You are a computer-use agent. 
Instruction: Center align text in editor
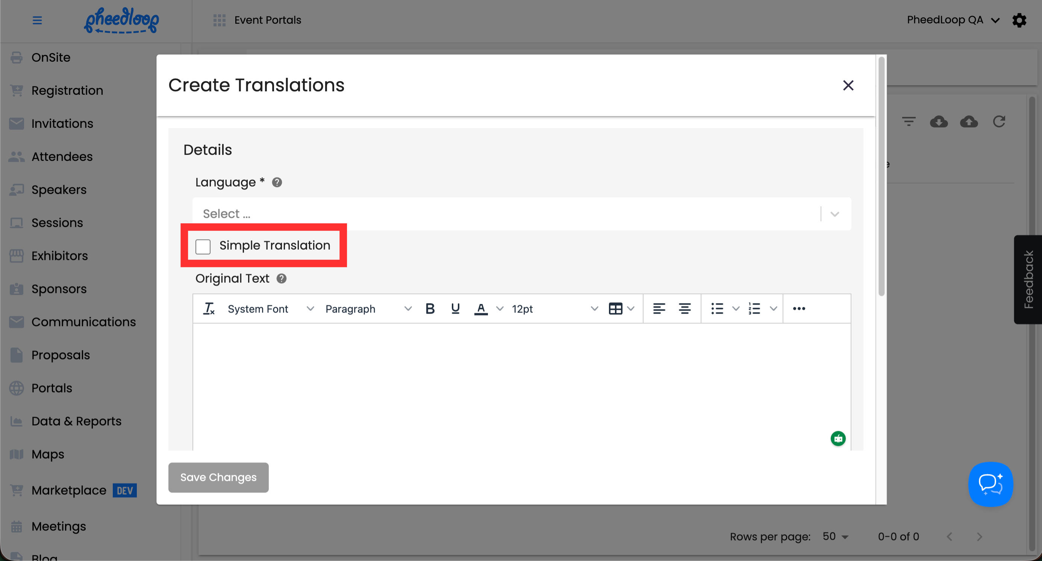point(685,309)
